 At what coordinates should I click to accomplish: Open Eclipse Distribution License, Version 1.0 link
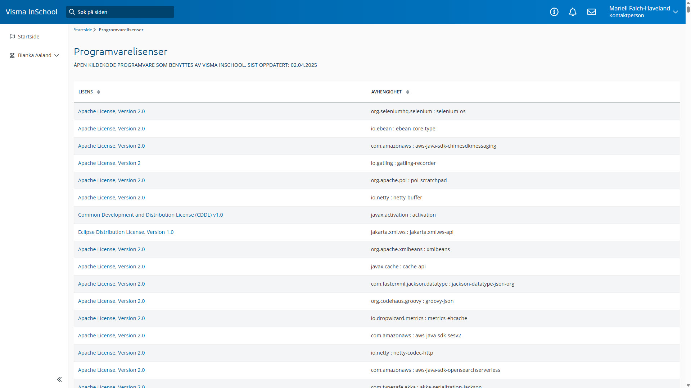pos(126,232)
